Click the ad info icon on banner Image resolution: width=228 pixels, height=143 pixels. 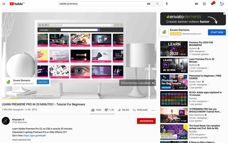225,13
